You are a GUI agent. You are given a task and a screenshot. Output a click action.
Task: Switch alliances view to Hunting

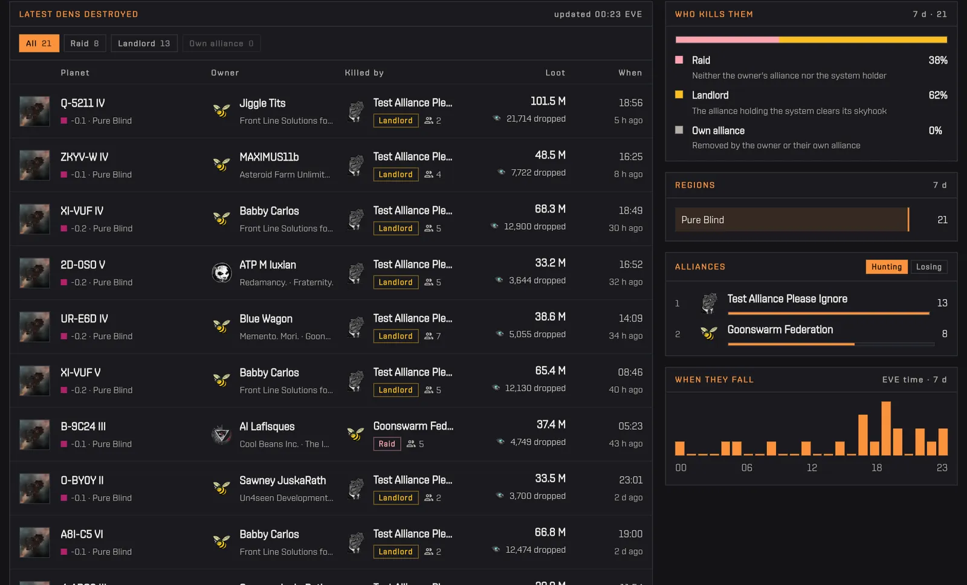pyautogui.click(x=887, y=267)
